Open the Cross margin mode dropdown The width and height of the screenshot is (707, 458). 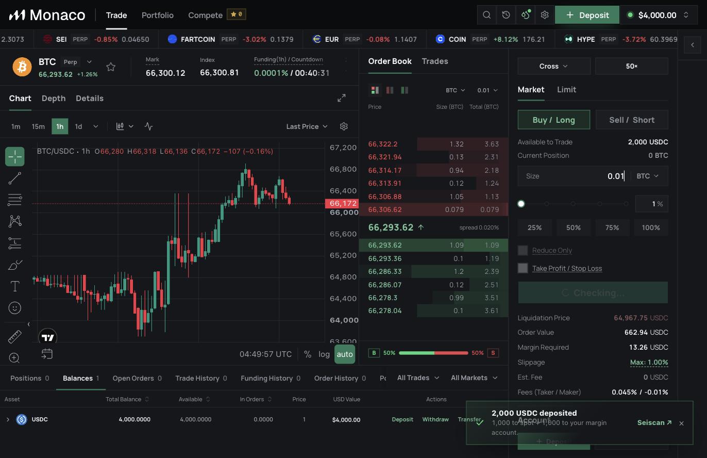coord(554,66)
